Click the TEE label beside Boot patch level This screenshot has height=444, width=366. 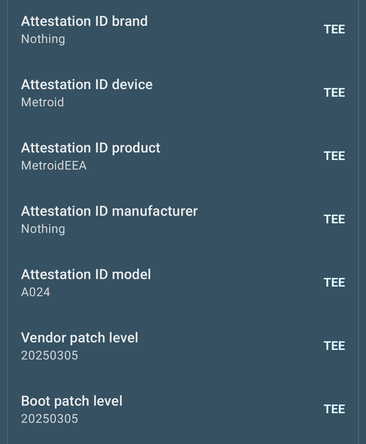tap(334, 409)
